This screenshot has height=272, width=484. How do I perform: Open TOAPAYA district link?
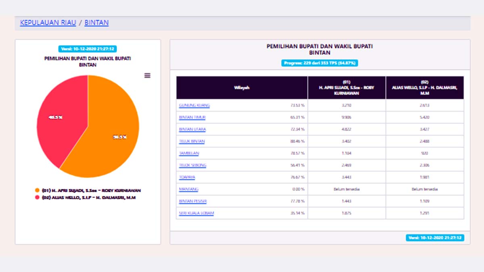[x=187, y=177]
